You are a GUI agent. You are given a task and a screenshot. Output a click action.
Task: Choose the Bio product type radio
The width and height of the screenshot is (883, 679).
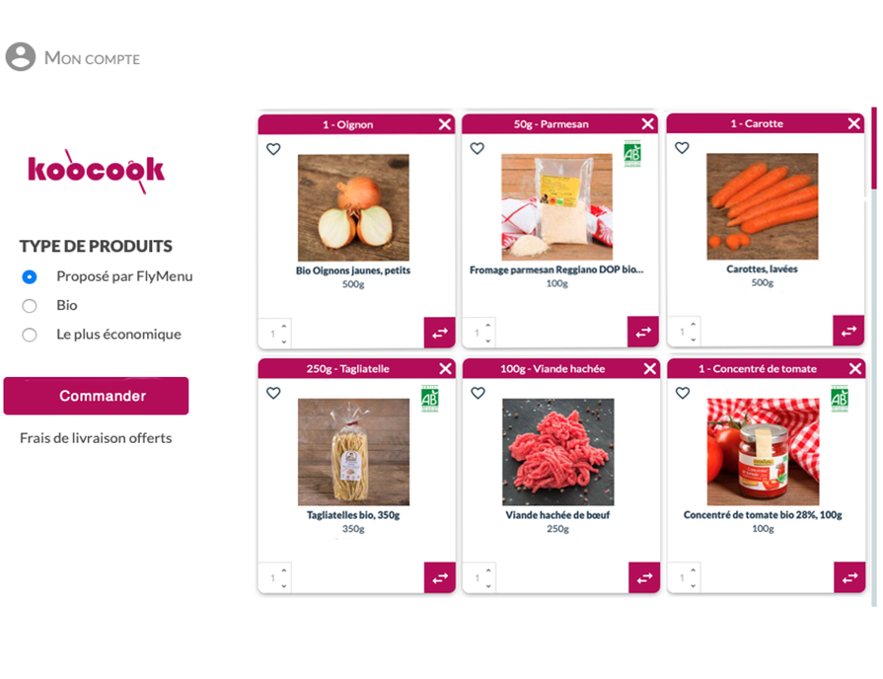pyautogui.click(x=30, y=306)
